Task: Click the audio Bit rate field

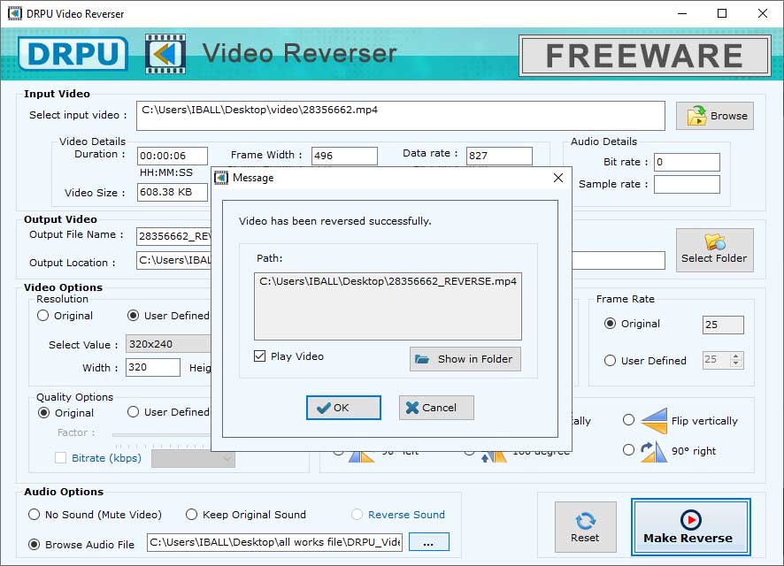Action: pos(687,162)
